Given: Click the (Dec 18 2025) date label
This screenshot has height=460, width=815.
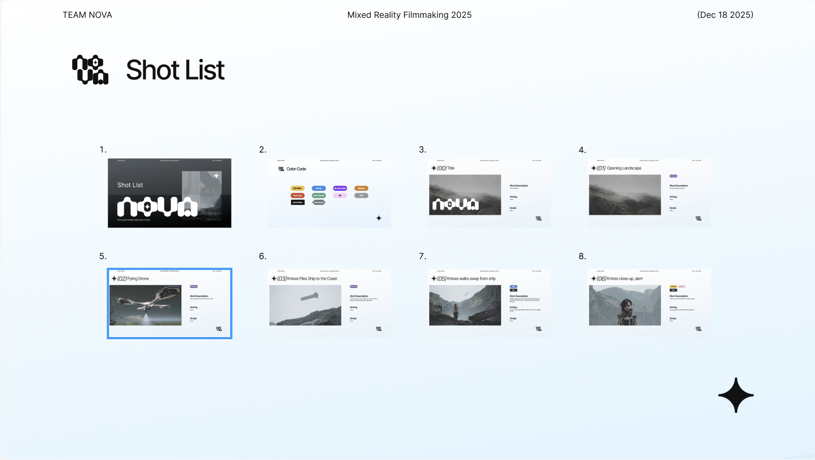Looking at the screenshot, I should pos(725,15).
